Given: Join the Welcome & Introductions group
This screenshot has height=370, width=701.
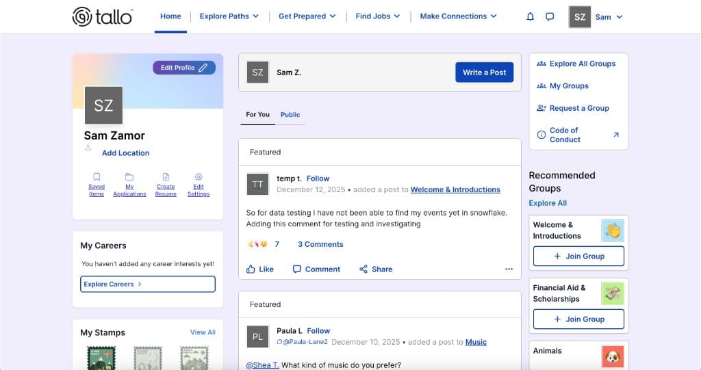Looking at the screenshot, I should (x=578, y=256).
